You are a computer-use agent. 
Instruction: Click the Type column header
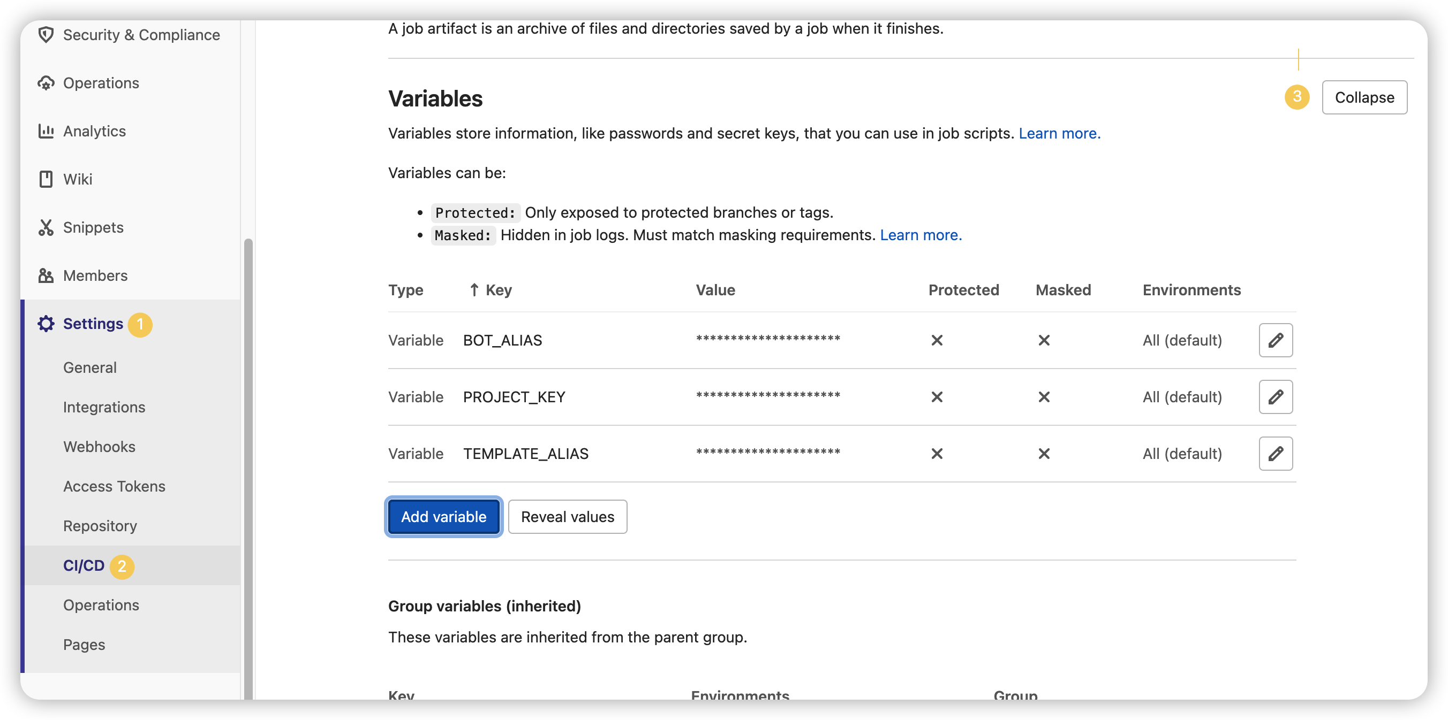pyautogui.click(x=406, y=290)
